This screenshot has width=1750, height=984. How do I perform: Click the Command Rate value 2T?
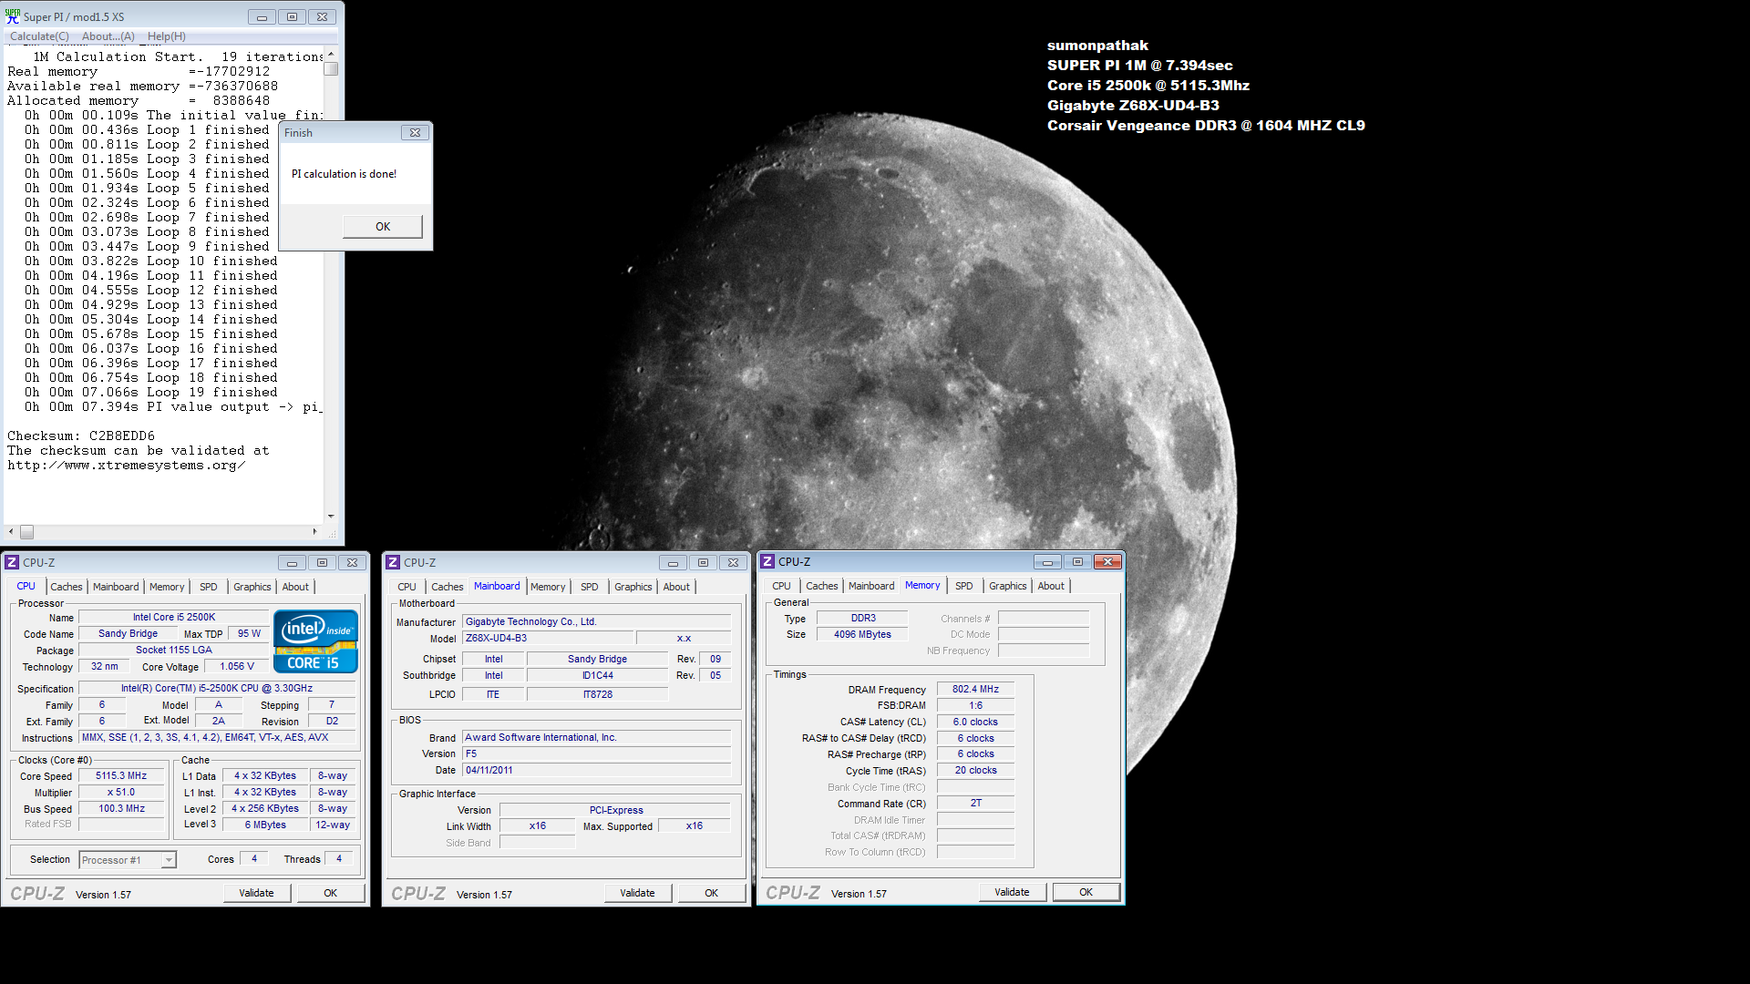975,803
